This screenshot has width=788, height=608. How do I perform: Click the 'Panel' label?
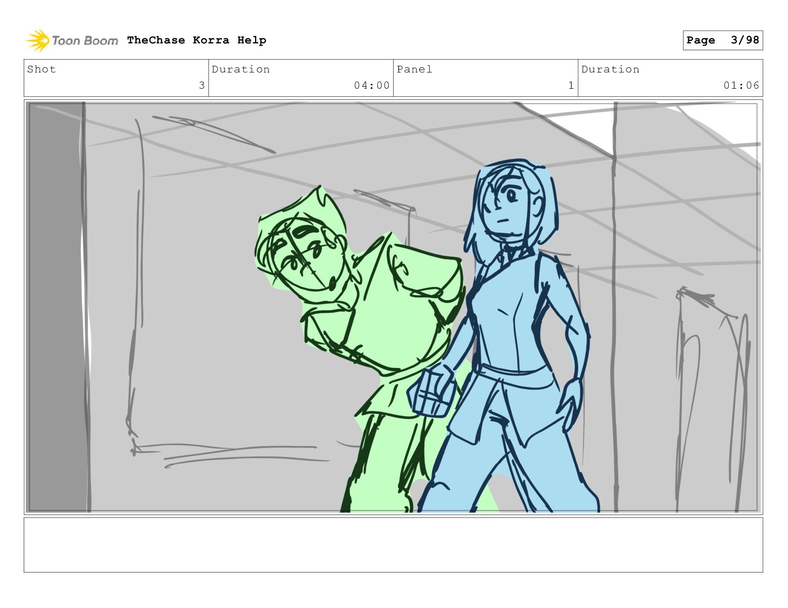pos(415,69)
